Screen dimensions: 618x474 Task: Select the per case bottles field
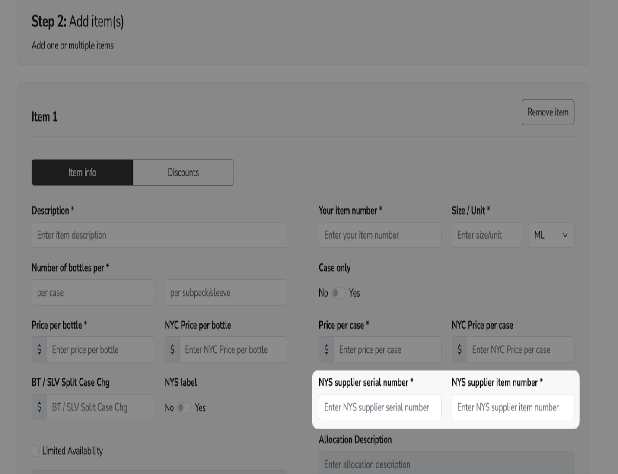pos(92,292)
